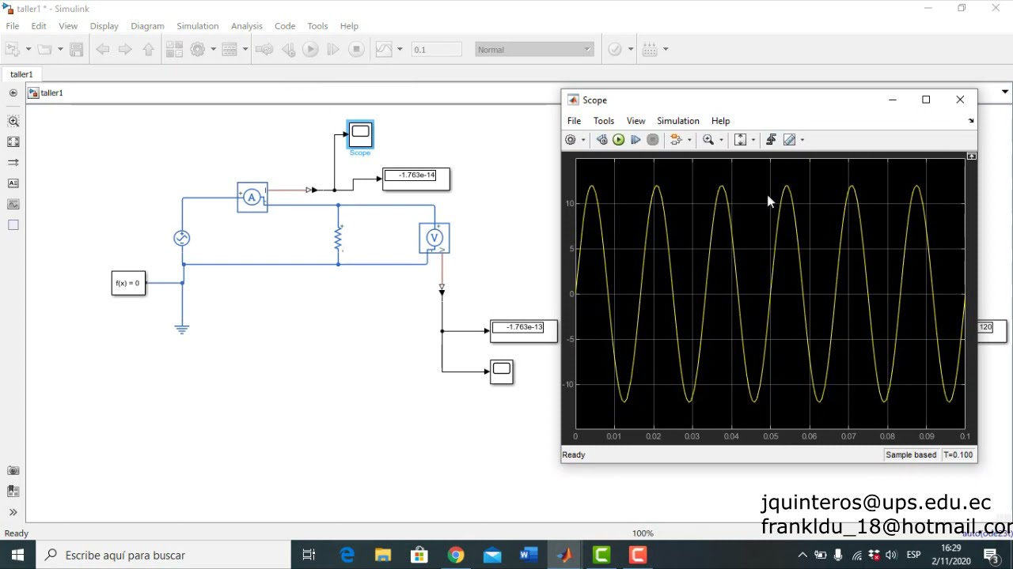Open Chrome from Windows taskbar
Viewport: 1013px width, 569px height.
point(455,555)
